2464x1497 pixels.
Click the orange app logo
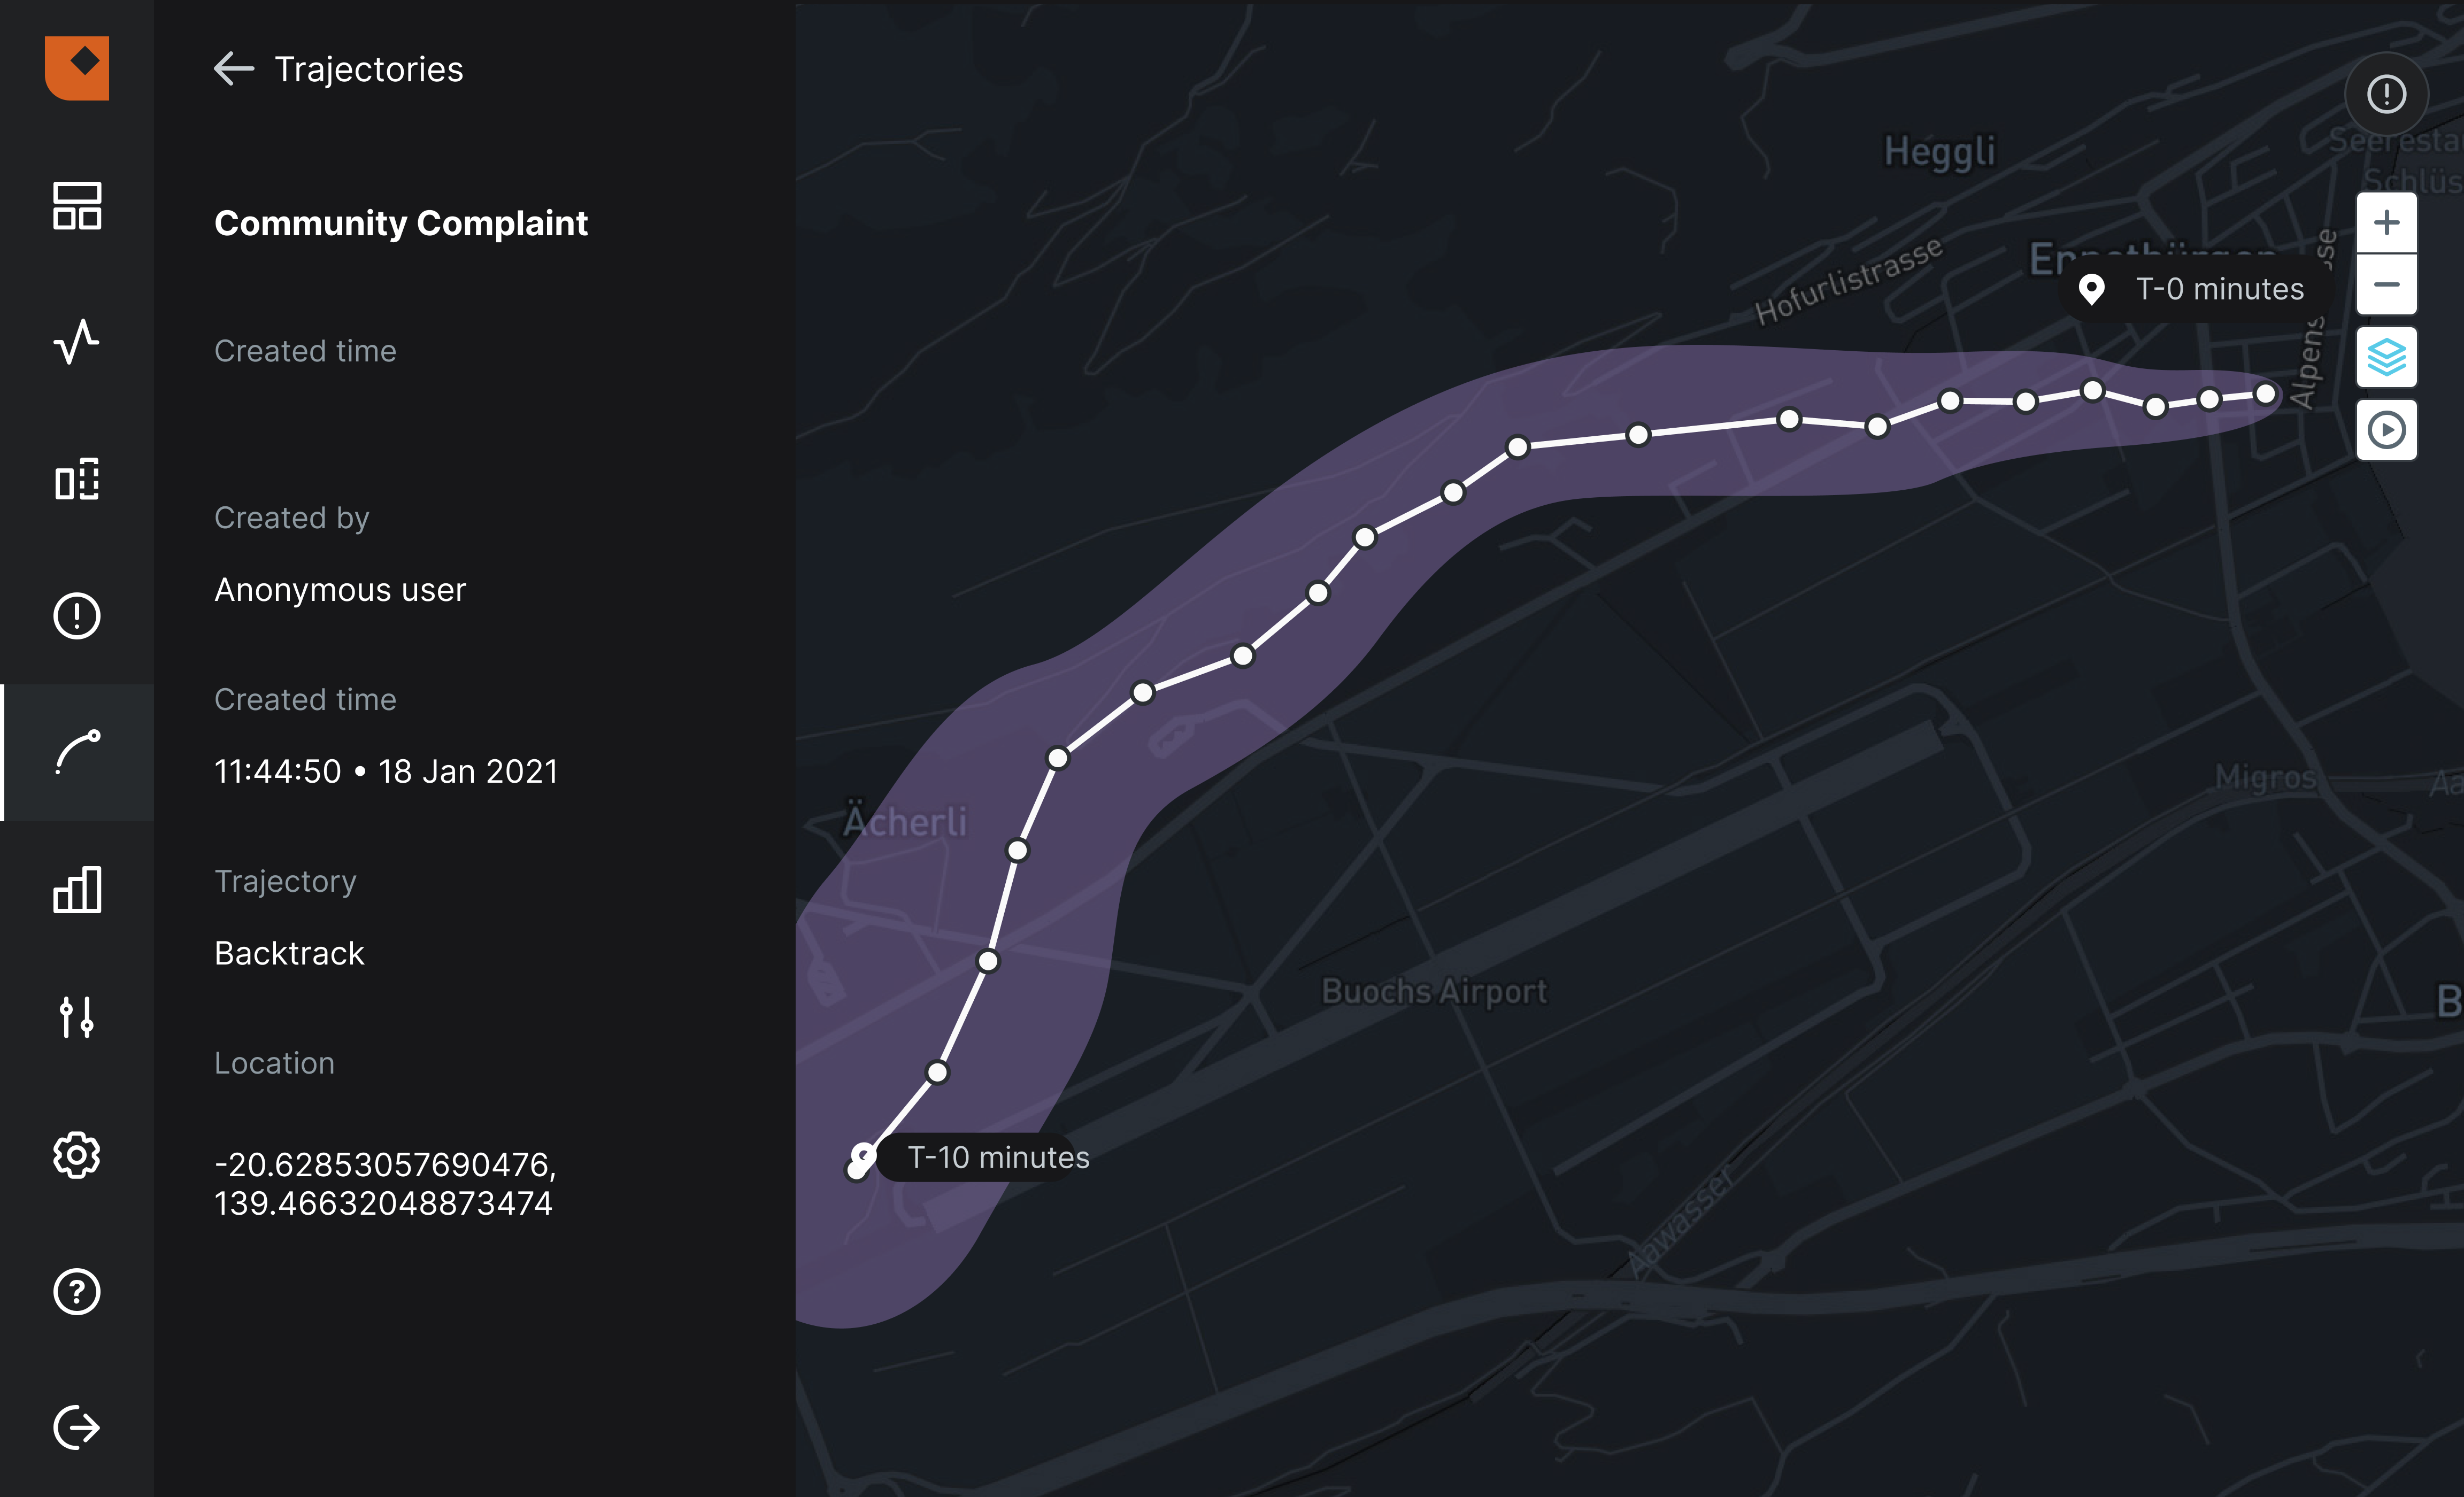77,68
